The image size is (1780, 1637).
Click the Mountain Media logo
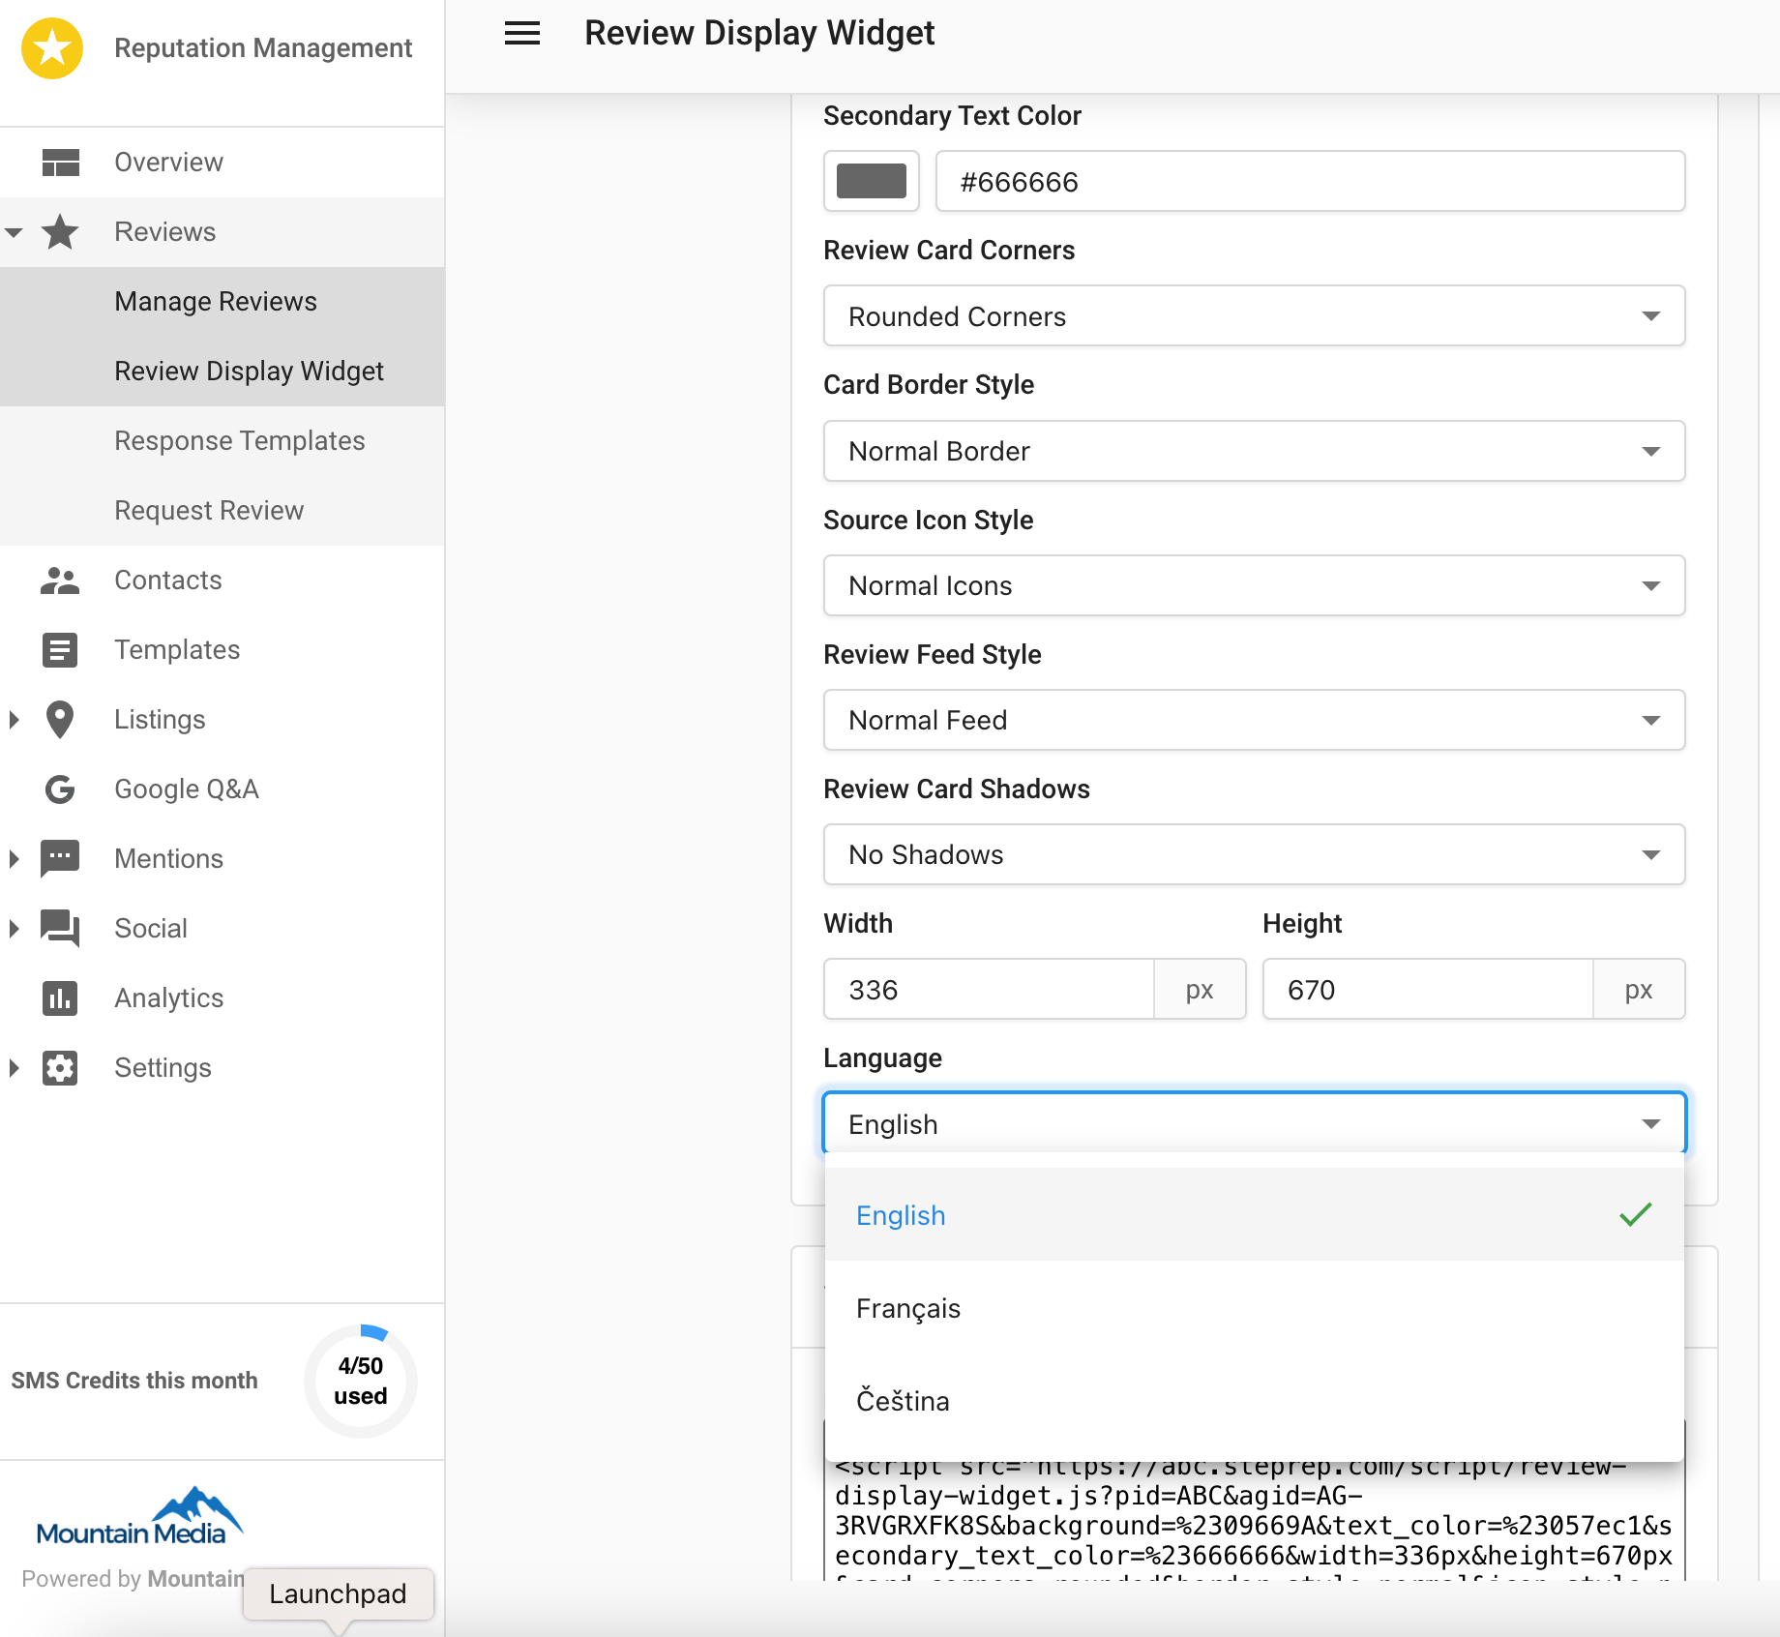(x=138, y=1517)
